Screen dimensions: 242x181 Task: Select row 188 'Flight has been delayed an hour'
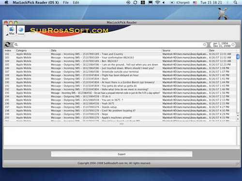[x=120, y=75]
